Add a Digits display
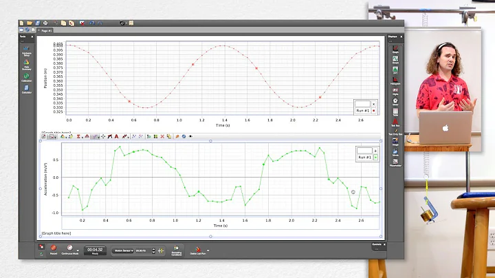This screenshot has width=495, height=278. tap(395, 92)
